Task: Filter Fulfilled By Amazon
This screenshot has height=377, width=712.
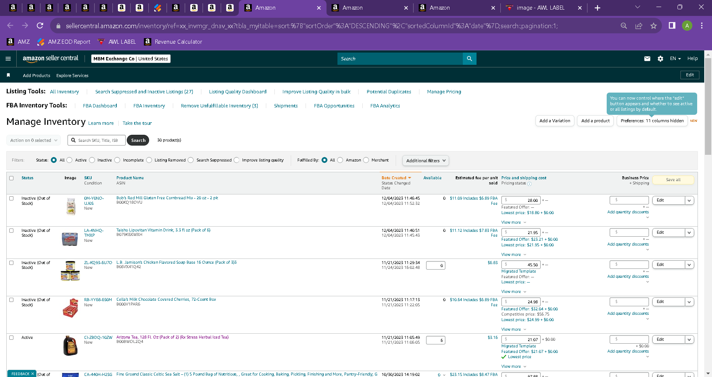Action: pos(340,160)
